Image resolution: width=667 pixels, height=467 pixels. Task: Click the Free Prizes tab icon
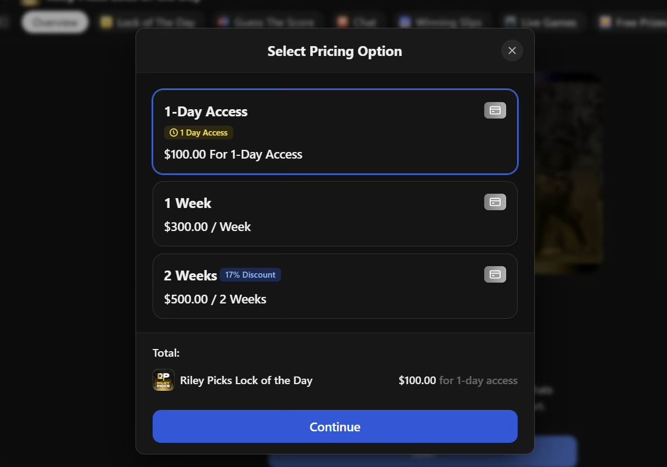tap(607, 22)
